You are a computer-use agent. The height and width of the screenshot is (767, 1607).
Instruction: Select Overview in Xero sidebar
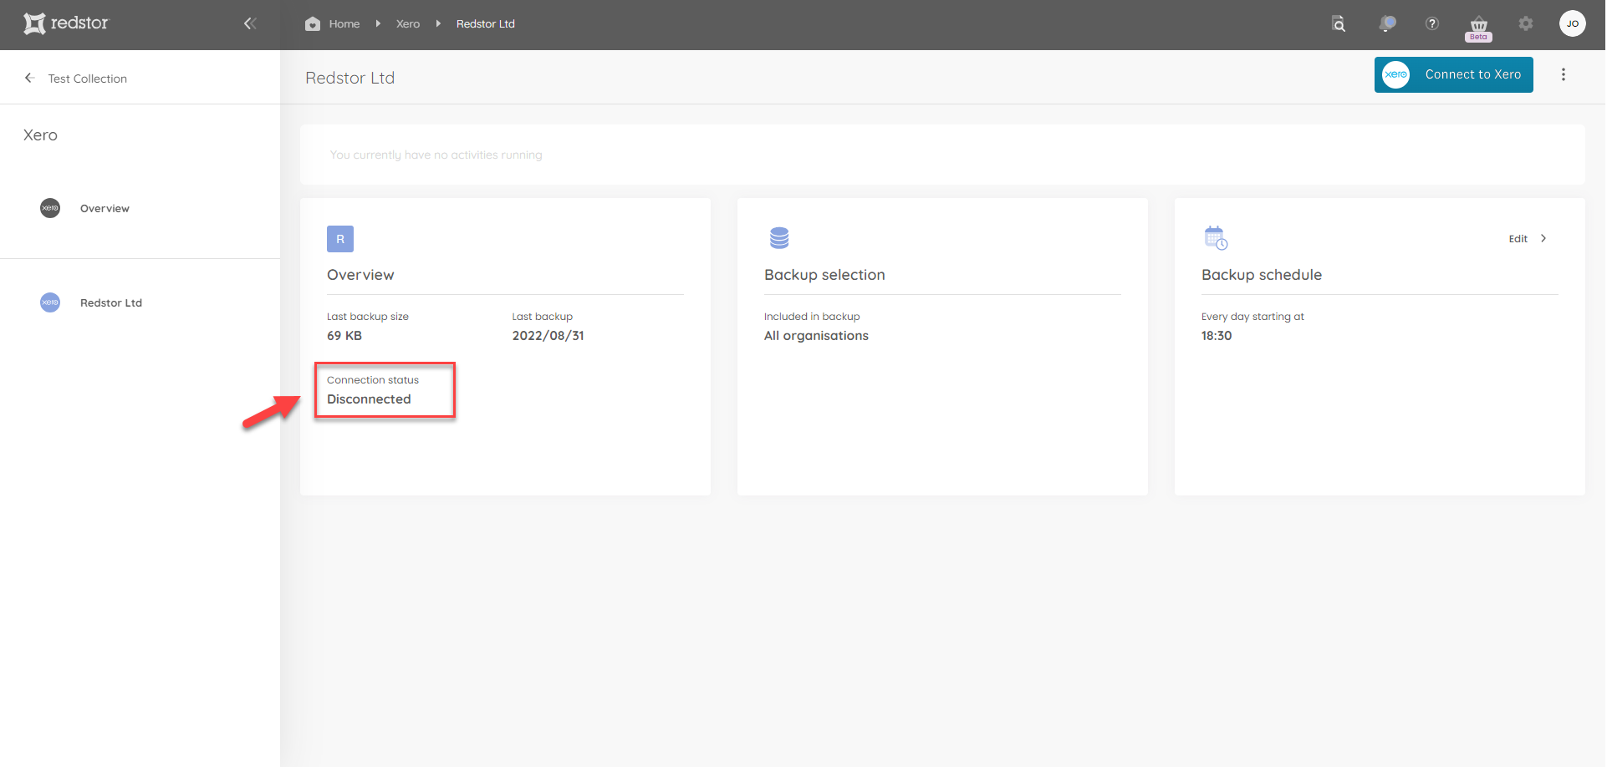[105, 209]
